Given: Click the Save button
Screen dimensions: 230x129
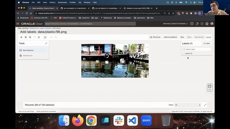Looking at the screenshot, I should click(189, 37).
